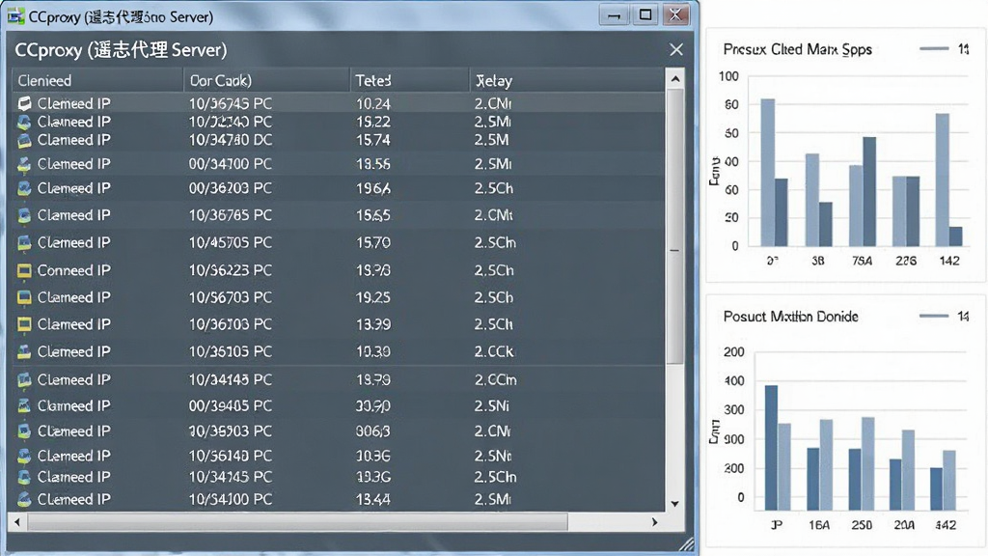Click the 15.74 value
Viewport: 988px width, 556px height.
pyautogui.click(x=373, y=140)
